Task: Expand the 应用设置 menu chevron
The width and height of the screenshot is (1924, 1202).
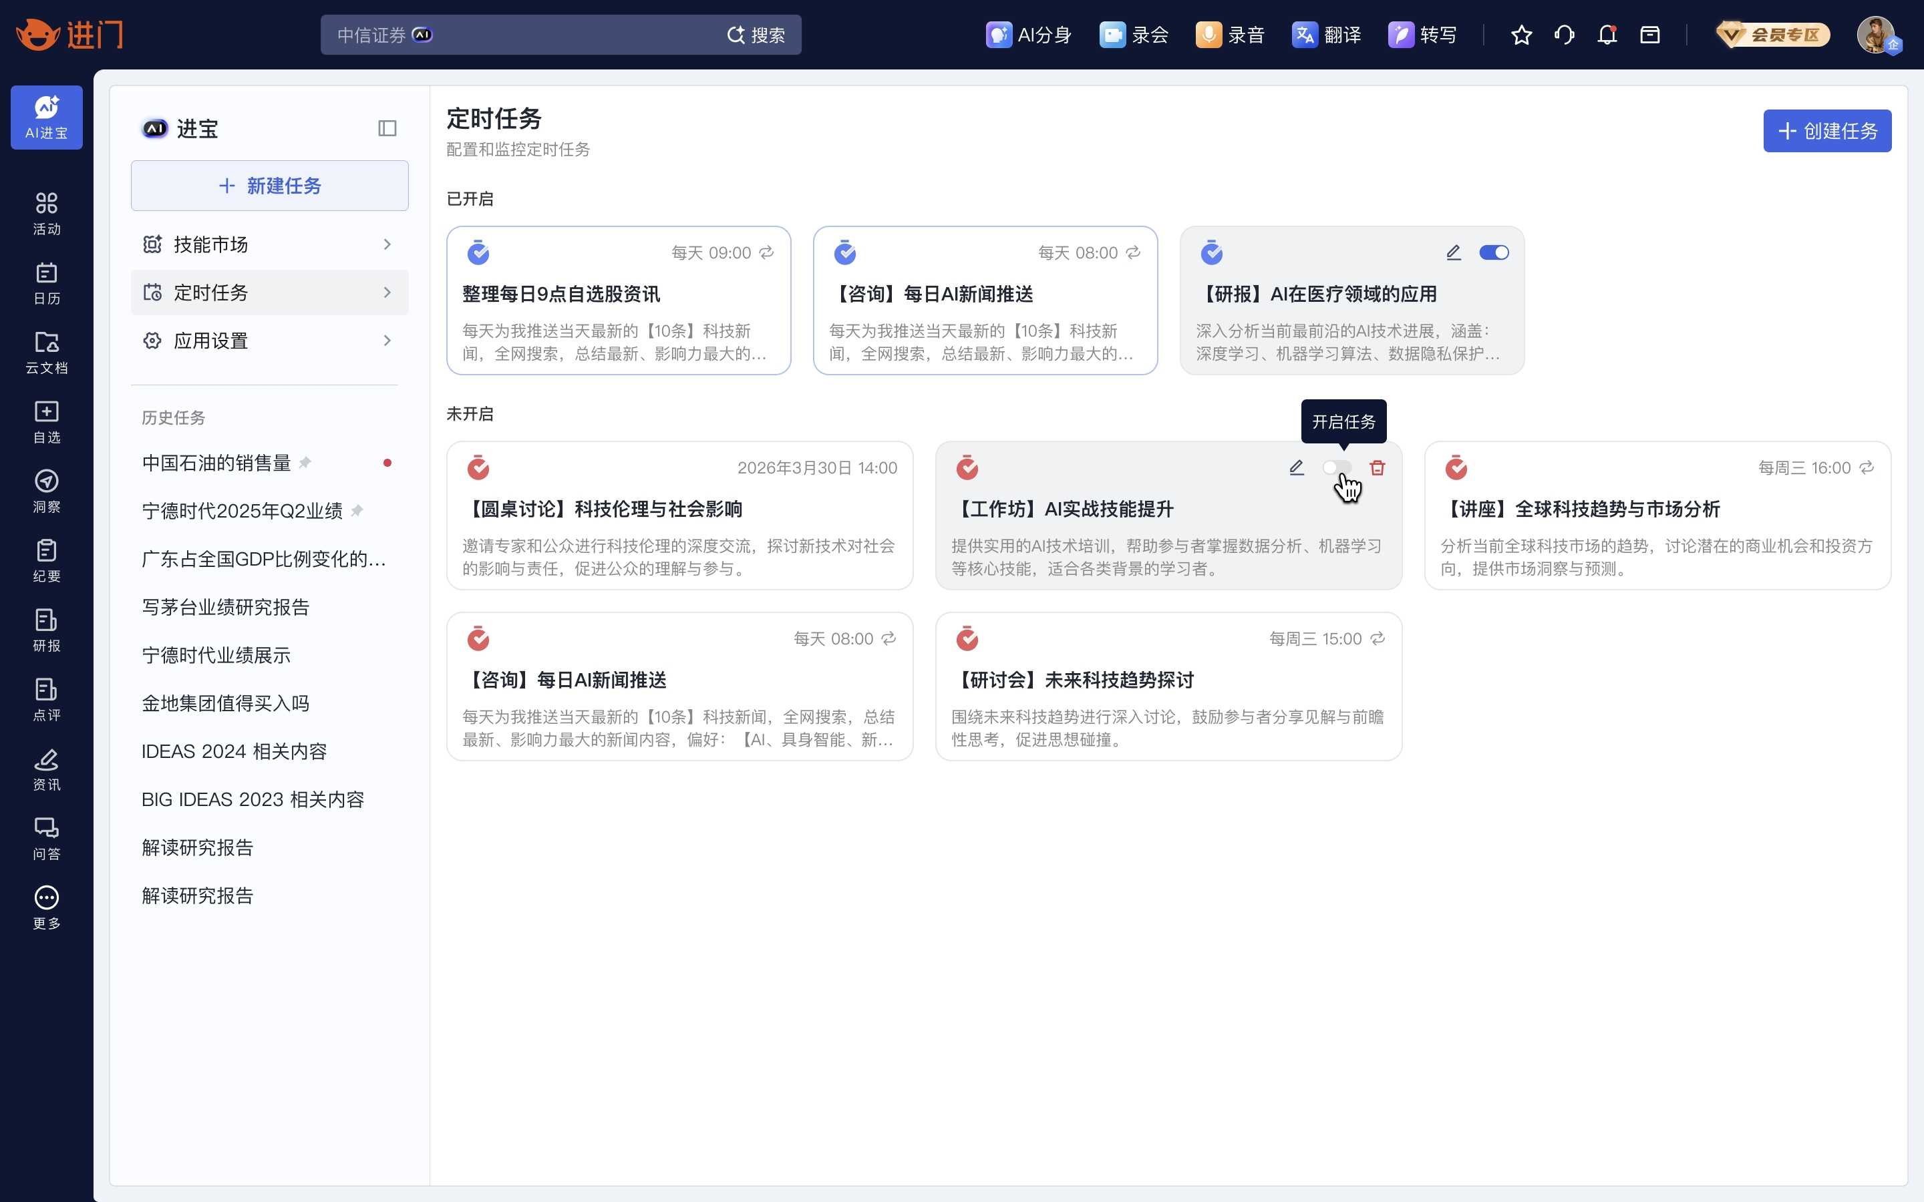Action: coord(387,341)
